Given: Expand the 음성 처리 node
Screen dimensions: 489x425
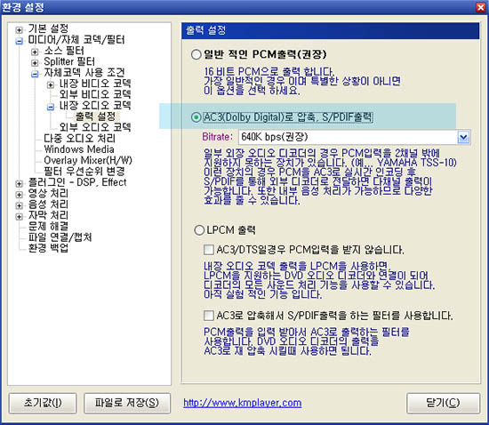Looking at the screenshot, I should coord(19,205).
